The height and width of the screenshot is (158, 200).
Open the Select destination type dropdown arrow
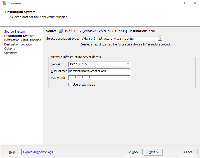(x=160, y=38)
